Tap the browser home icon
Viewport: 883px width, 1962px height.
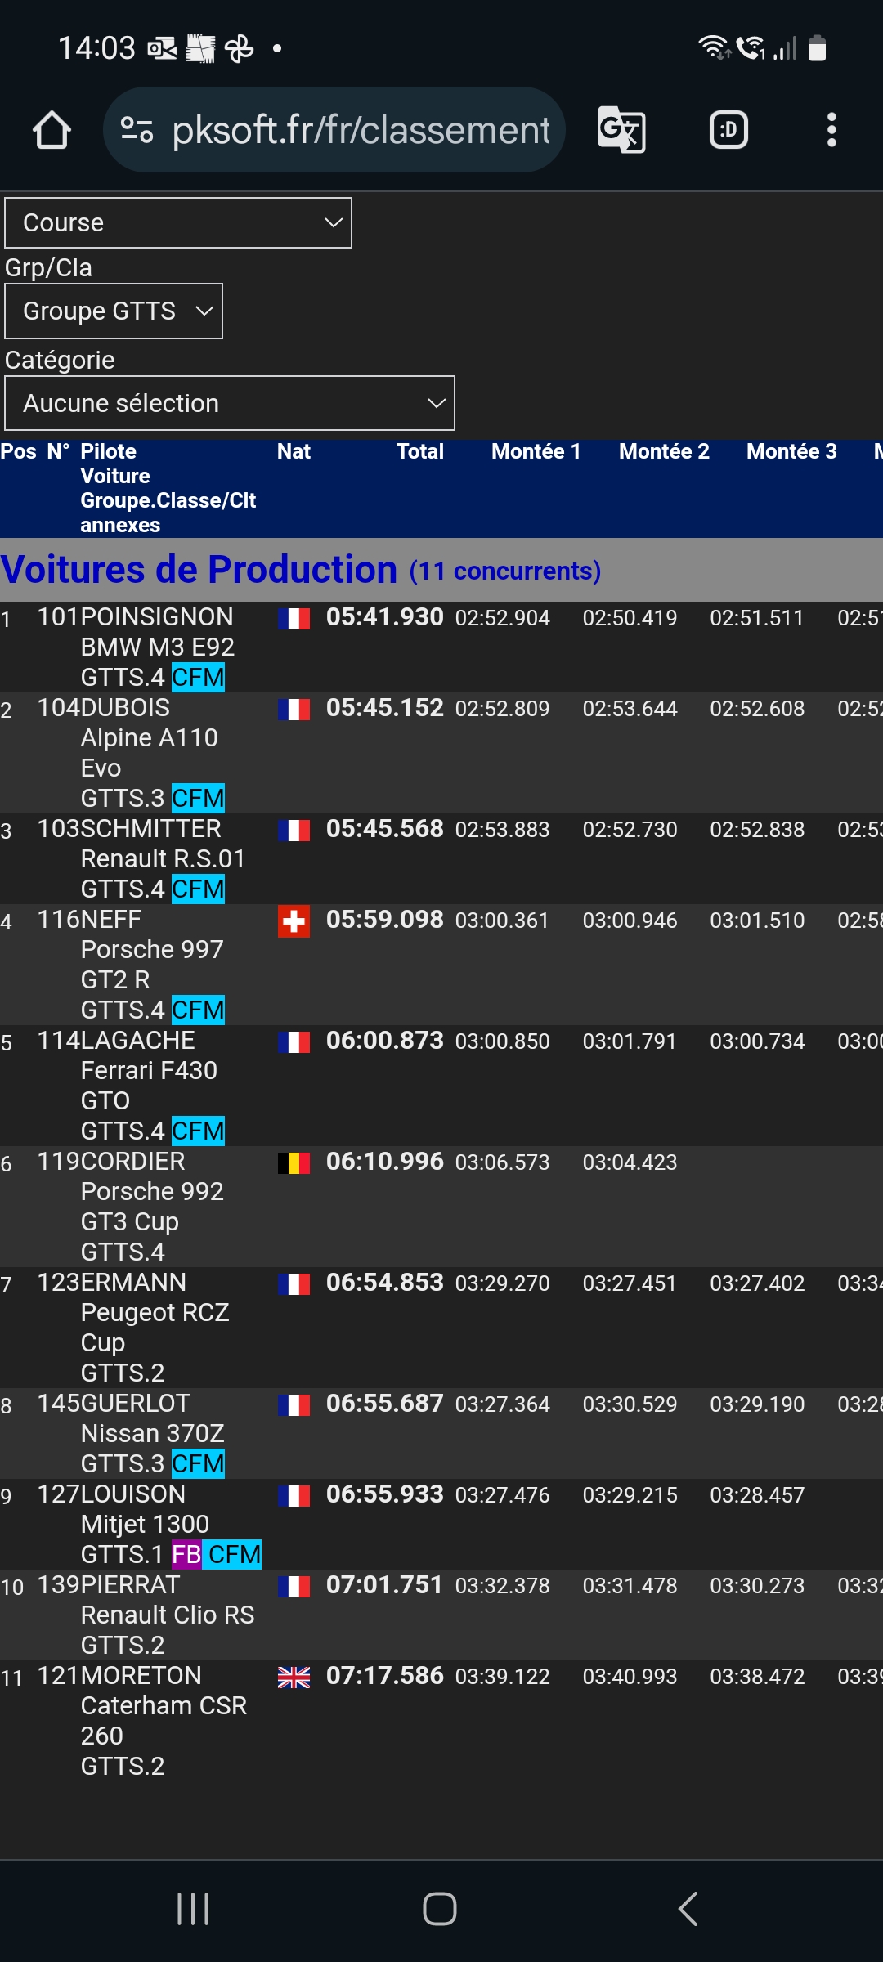coord(52,130)
